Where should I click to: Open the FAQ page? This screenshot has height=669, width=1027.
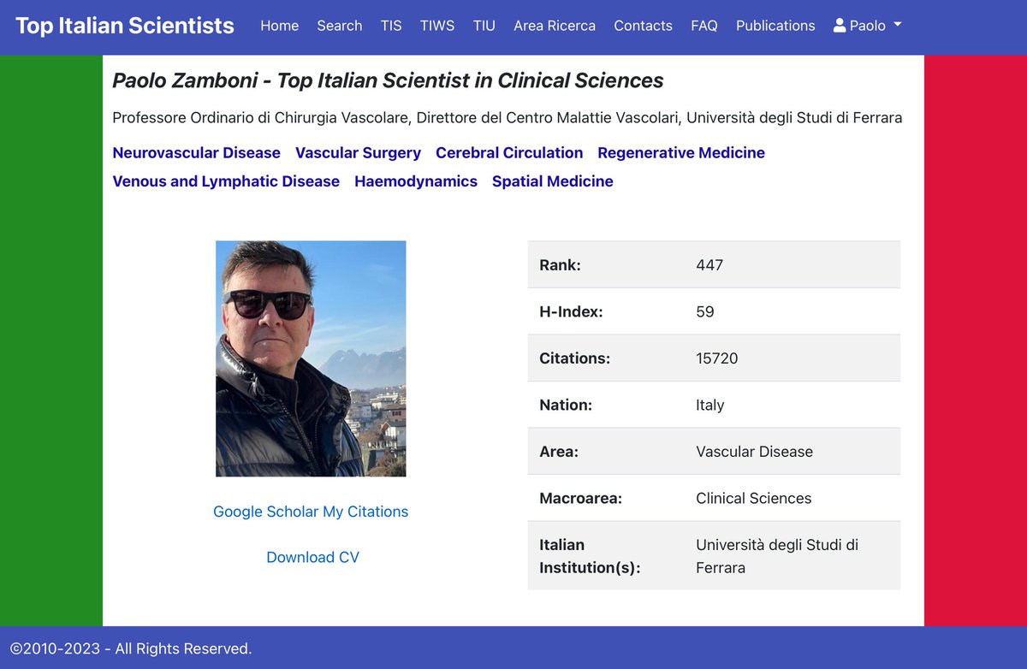point(703,26)
